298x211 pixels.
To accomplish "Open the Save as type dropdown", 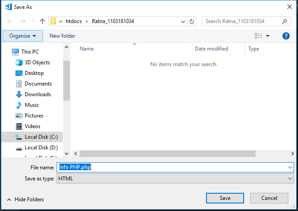I will 175,179.
